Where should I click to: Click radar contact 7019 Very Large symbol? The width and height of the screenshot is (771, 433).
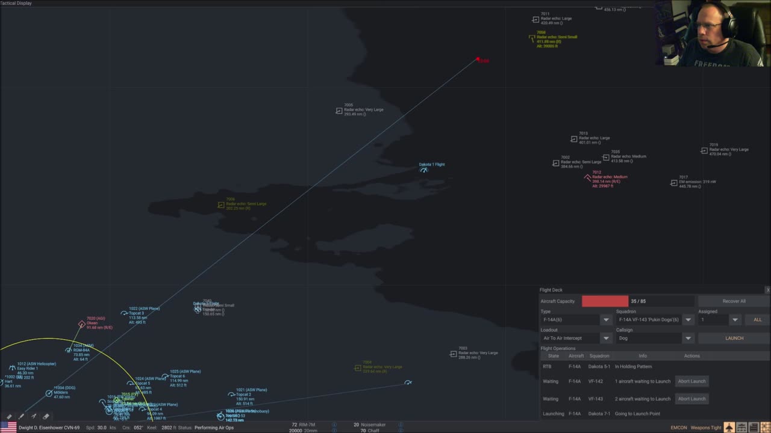[x=704, y=150]
